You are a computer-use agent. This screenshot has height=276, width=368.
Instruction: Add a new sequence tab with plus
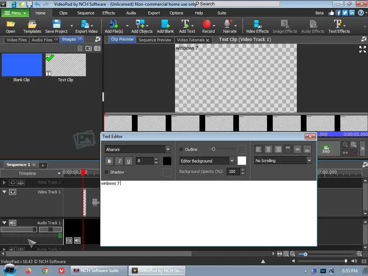click(x=43, y=165)
